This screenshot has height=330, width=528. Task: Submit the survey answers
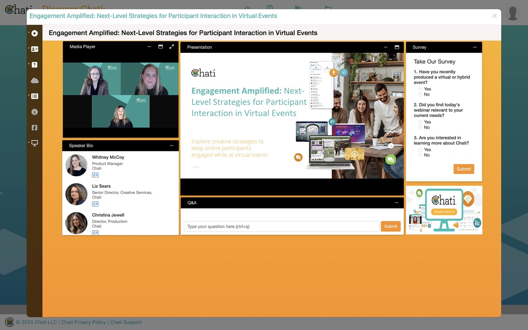464,169
